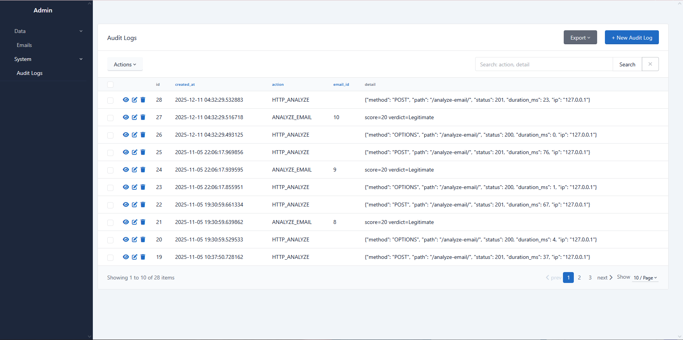The image size is (683, 340).
Task: Delete audit log row 26
Action: 143,135
